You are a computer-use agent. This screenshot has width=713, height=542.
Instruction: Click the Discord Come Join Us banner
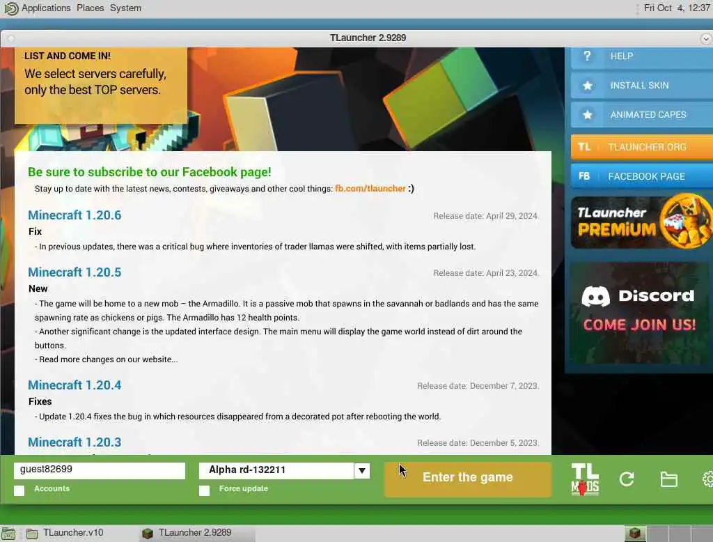(x=641, y=313)
